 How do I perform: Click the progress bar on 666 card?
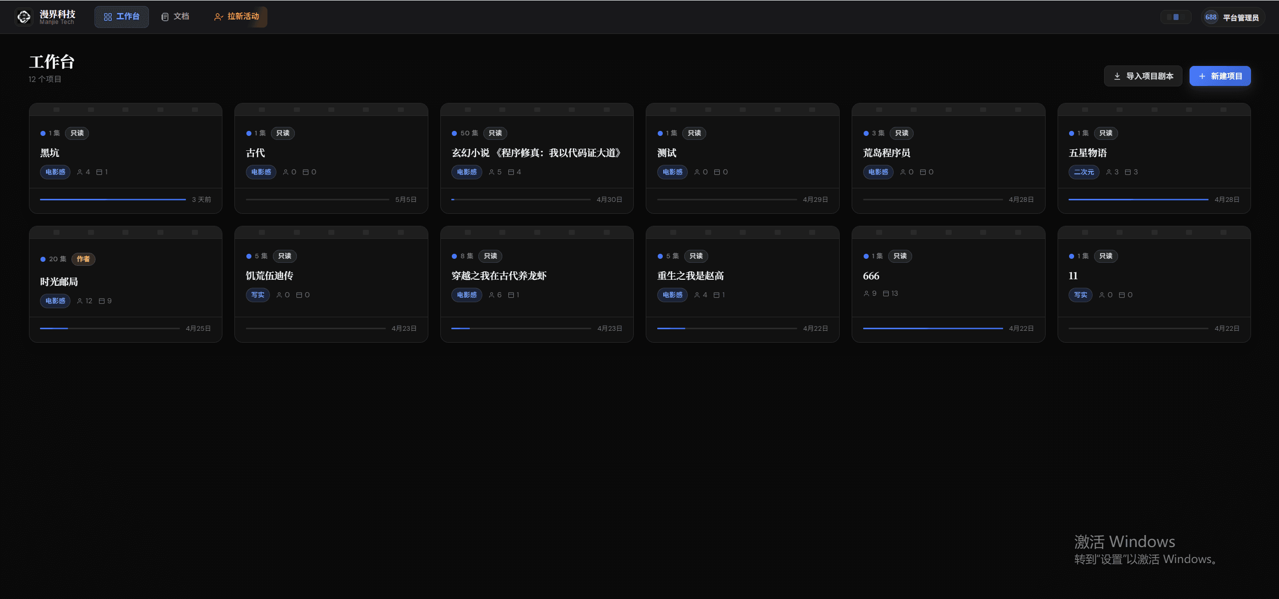point(933,329)
